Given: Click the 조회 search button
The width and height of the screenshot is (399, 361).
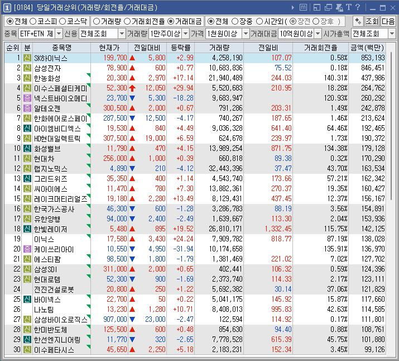Looking at the screenshot, I should (372, 21).
